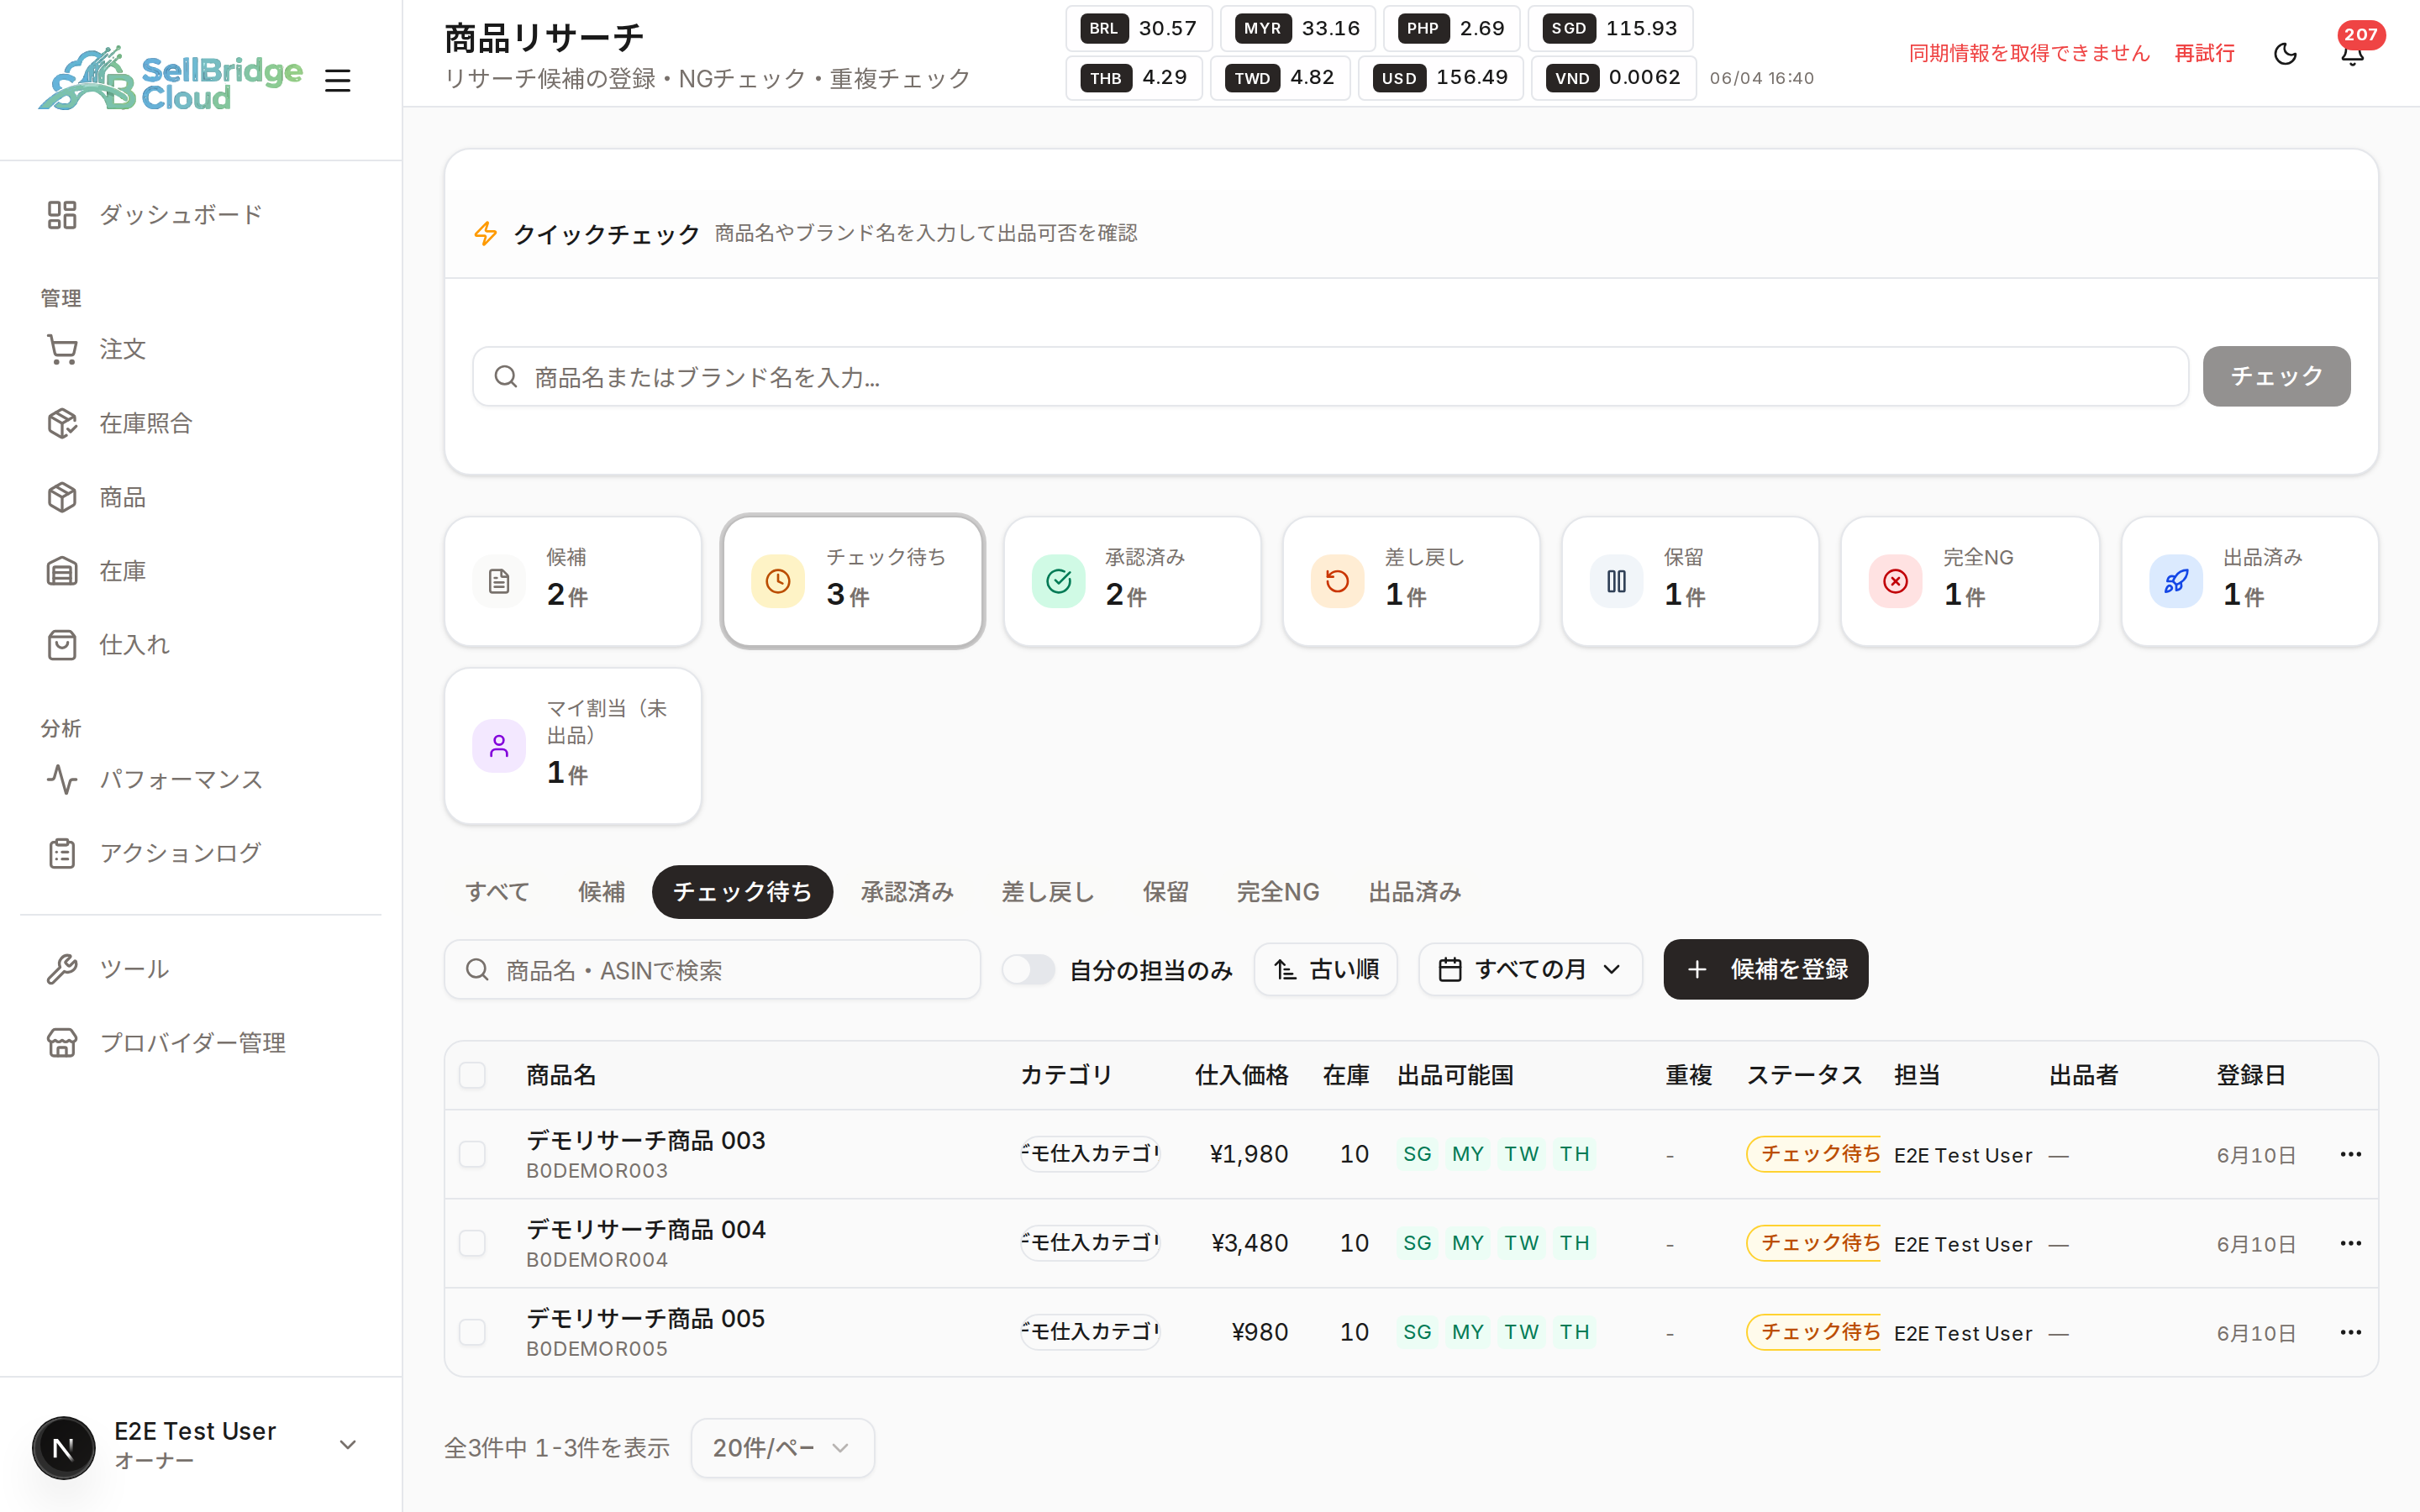Focus the 商品名・ASINで検索 search field

click(712, 969)
